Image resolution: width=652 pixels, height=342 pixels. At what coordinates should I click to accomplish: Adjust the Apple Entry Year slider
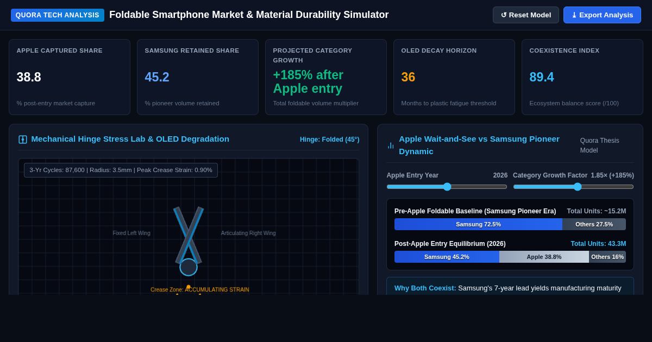(x=447, y=187)
